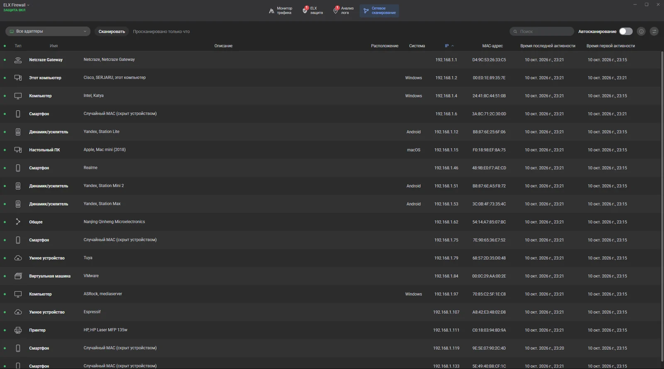Expand the ELX Firewall title menu
Screen dimensions: 664x369
click(16, 5)
